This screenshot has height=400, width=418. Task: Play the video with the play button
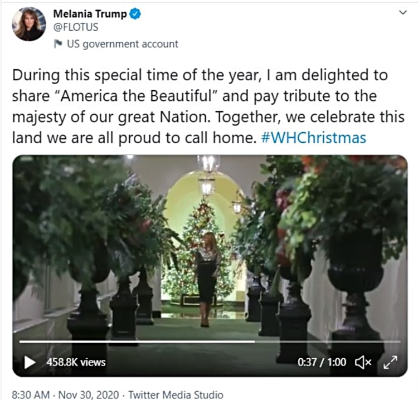[x=30, y=362]
